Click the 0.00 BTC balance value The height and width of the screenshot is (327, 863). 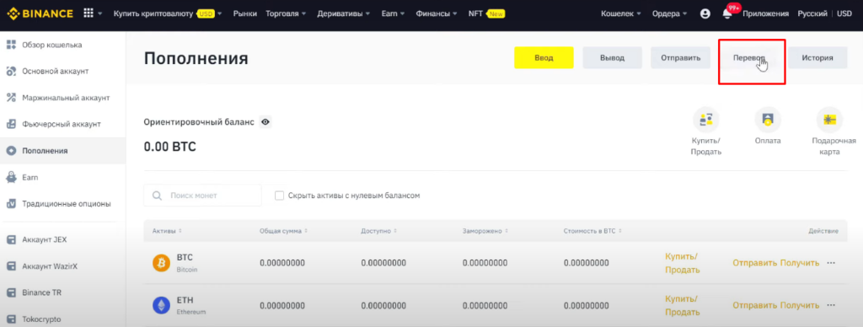point(169,147)
